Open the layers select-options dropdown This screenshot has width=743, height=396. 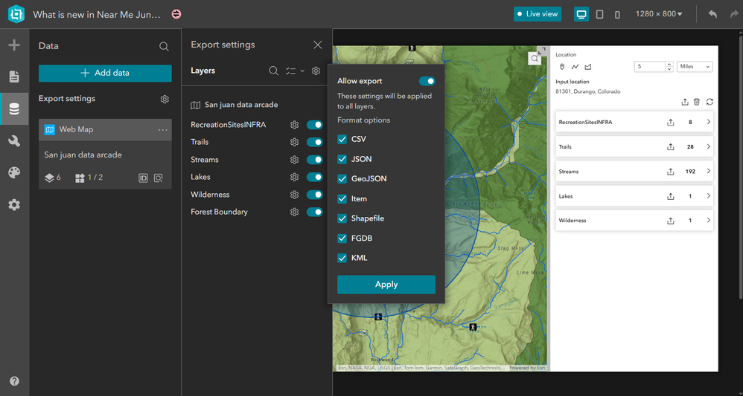295,71
